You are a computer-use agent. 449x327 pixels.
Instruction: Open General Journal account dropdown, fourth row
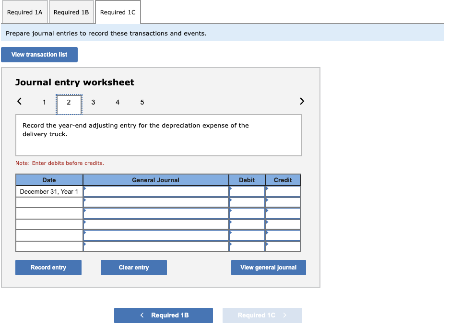point(156,224)
